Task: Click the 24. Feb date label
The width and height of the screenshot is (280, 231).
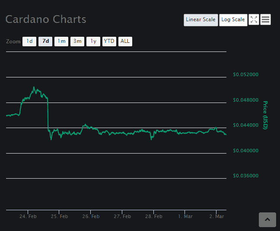Action: [28, 216]
